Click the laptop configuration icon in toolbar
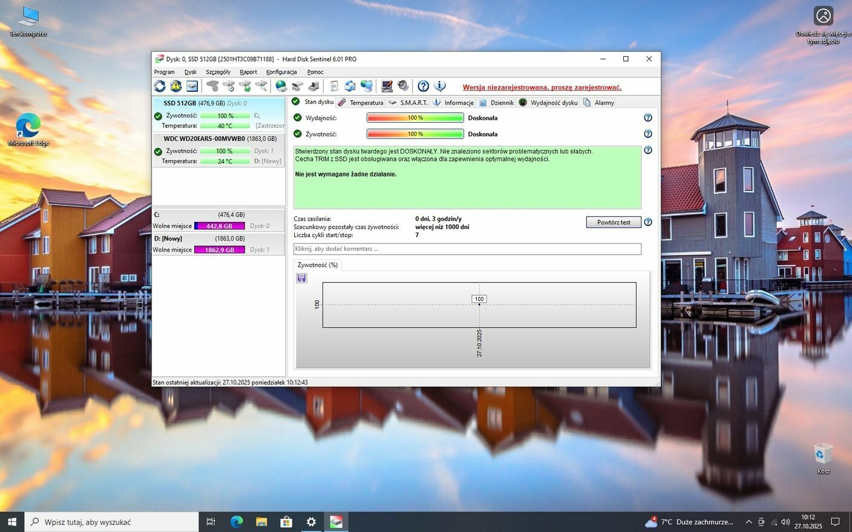Image resolution: width=852 pixels, height=532 pixels. point(387,86)
